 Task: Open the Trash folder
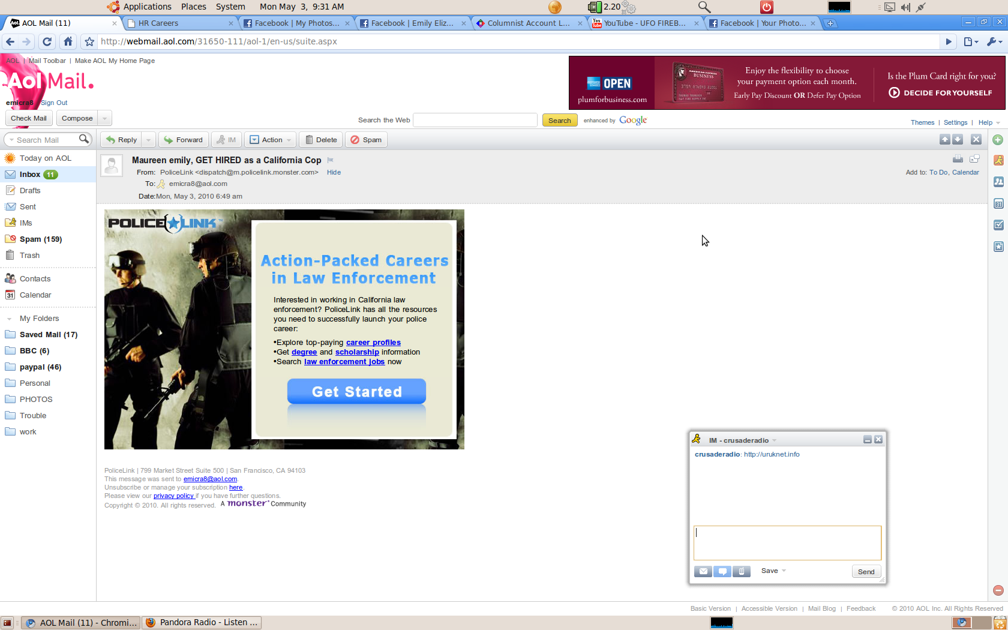click(29, 256)
